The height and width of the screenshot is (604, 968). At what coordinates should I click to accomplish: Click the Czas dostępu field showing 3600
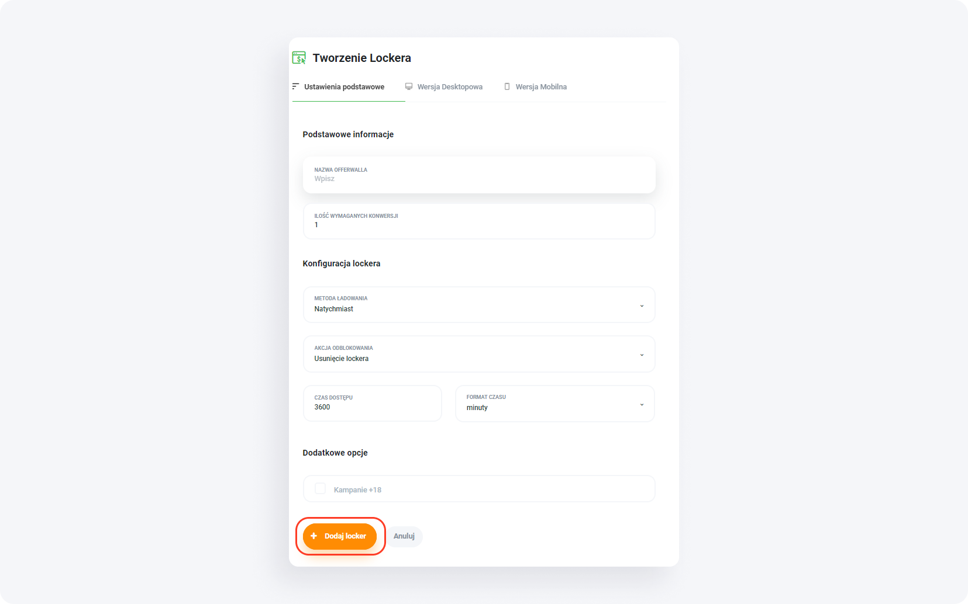(x=372, y=404)
